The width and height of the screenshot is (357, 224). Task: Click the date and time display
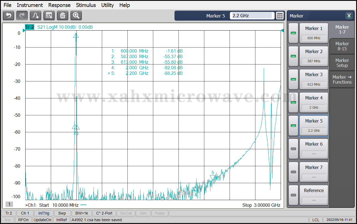pos(339,220)
